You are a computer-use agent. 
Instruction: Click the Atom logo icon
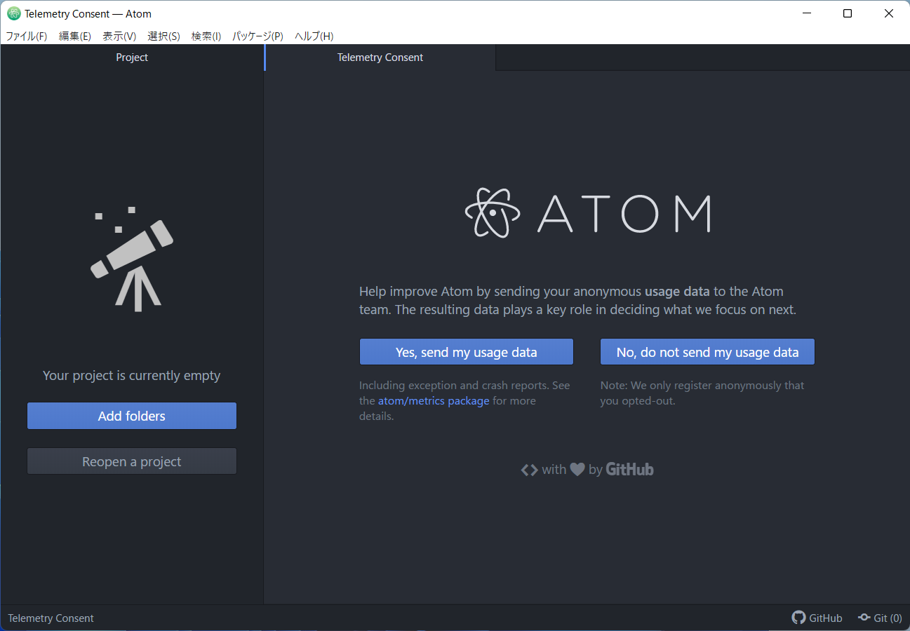(x=493, y=212)
